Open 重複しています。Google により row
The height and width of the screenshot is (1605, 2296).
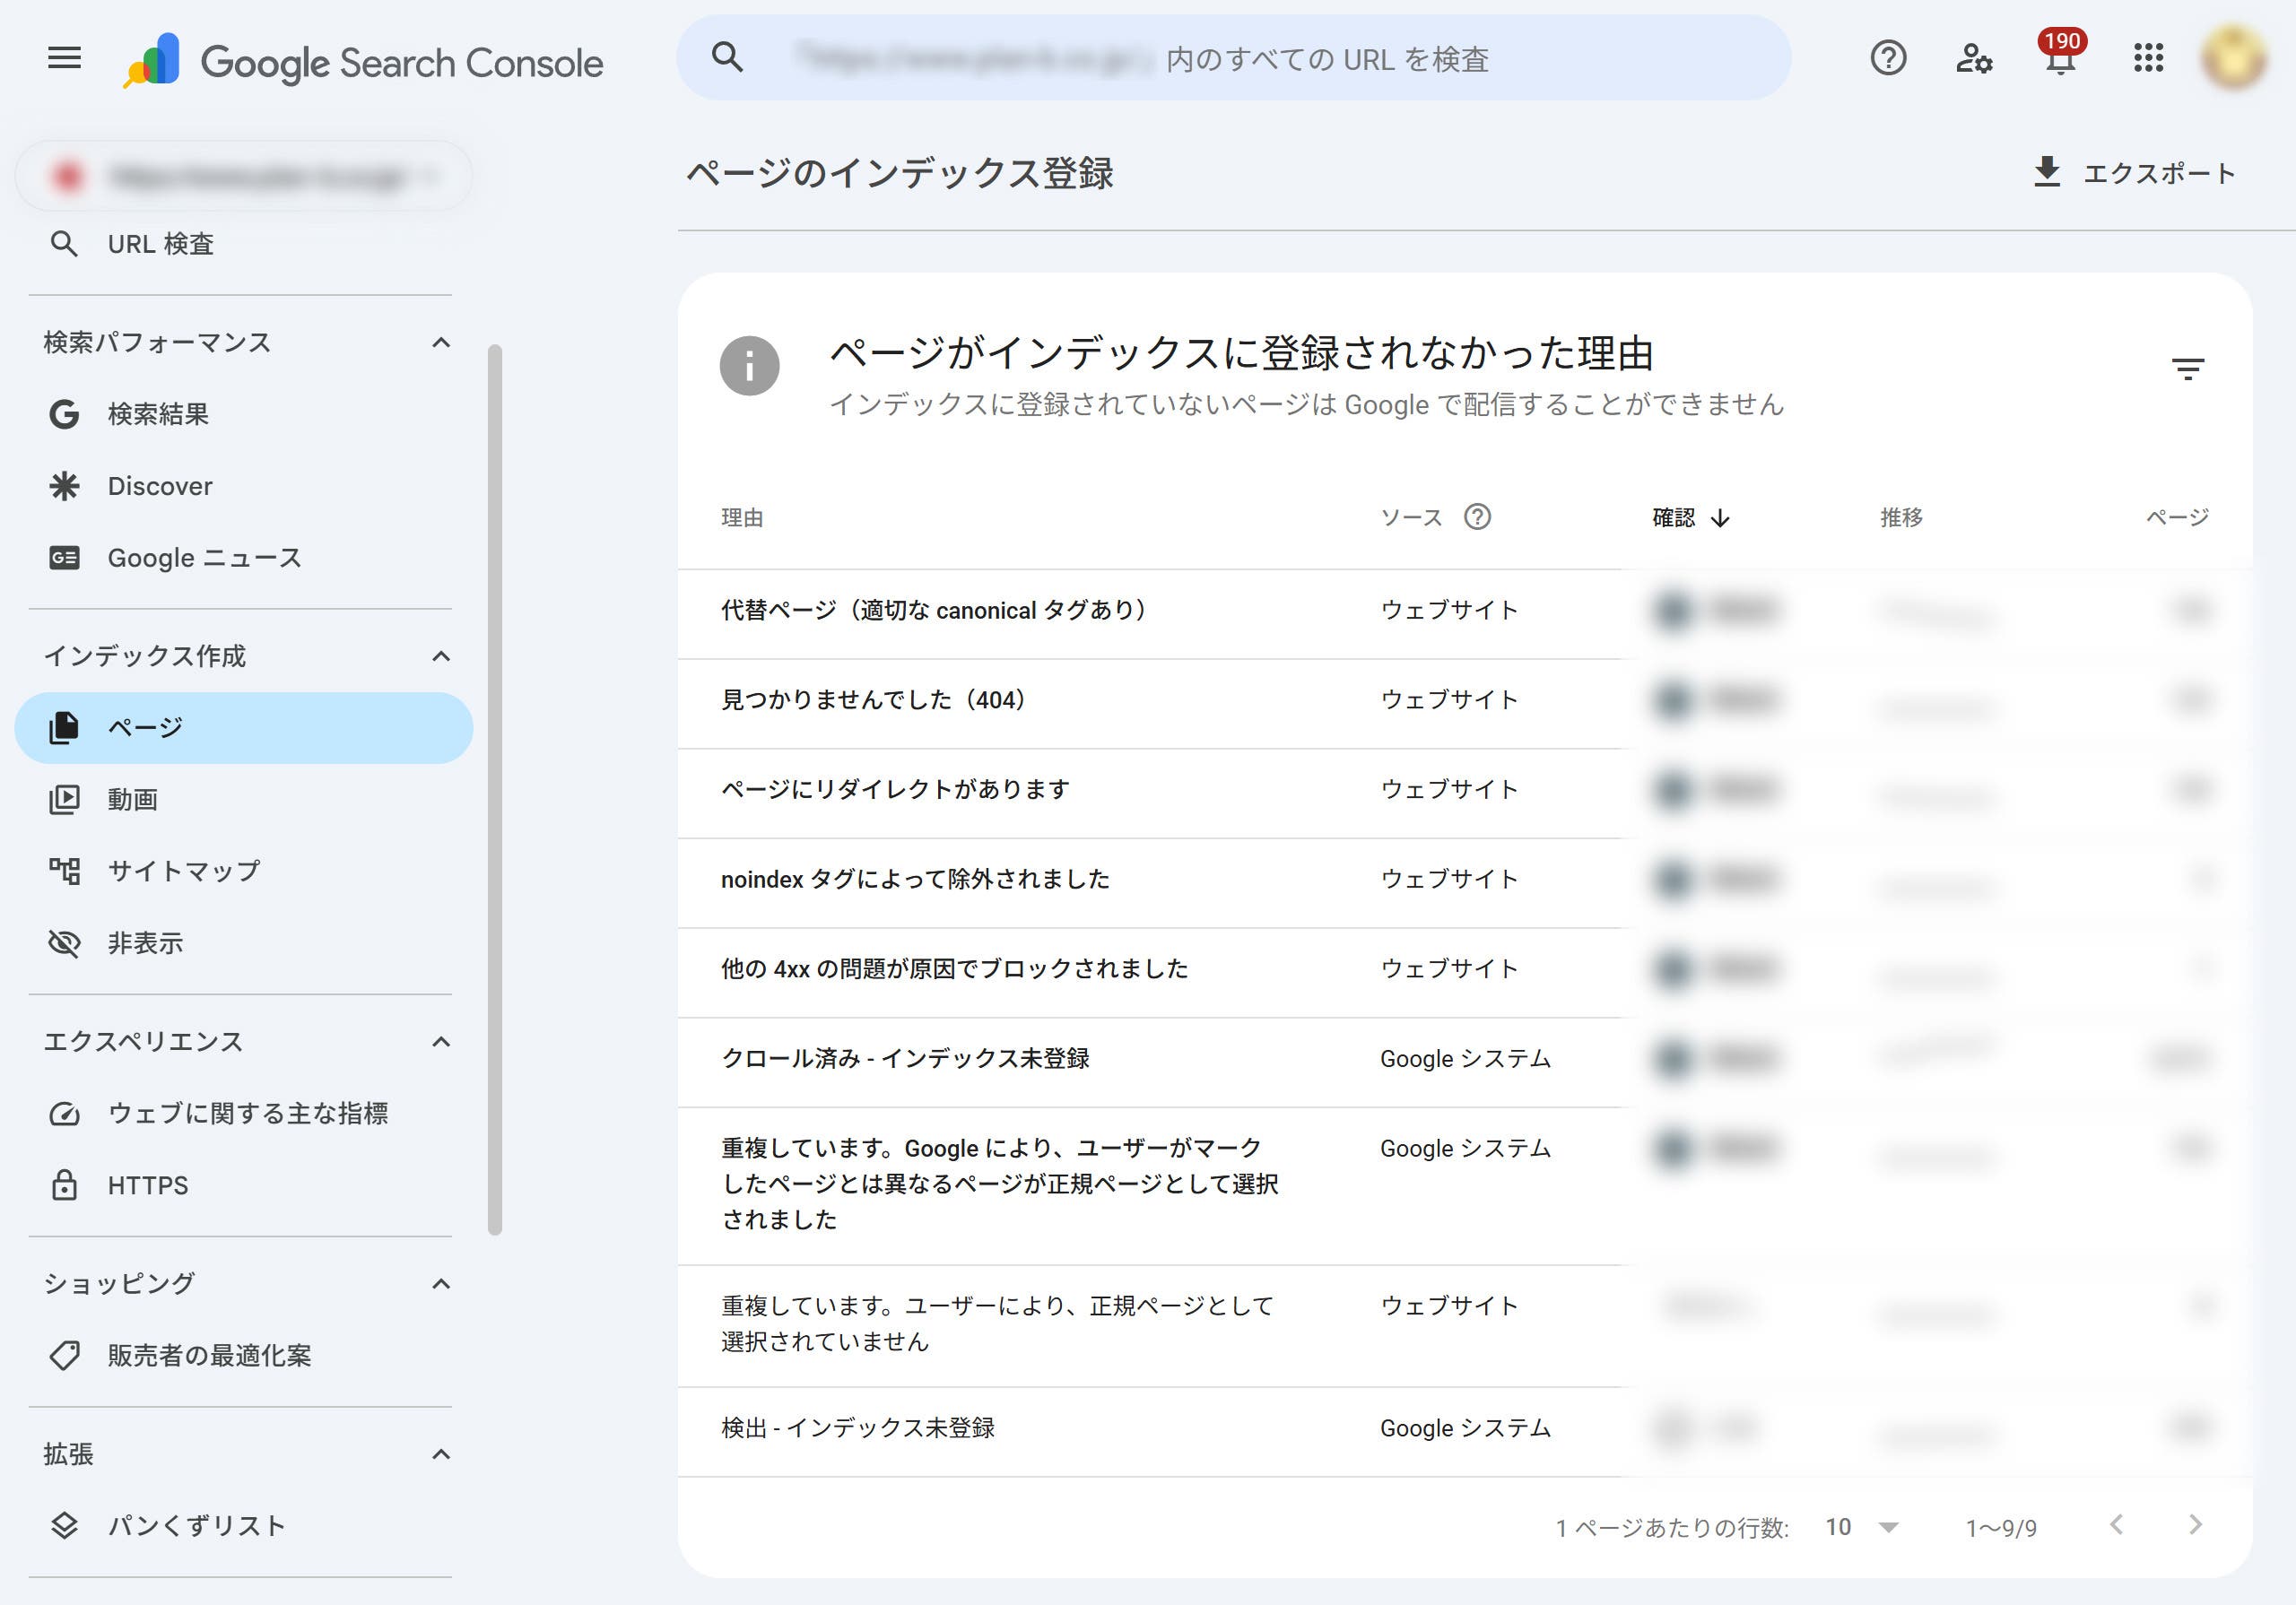(x=1464, y=1185)
